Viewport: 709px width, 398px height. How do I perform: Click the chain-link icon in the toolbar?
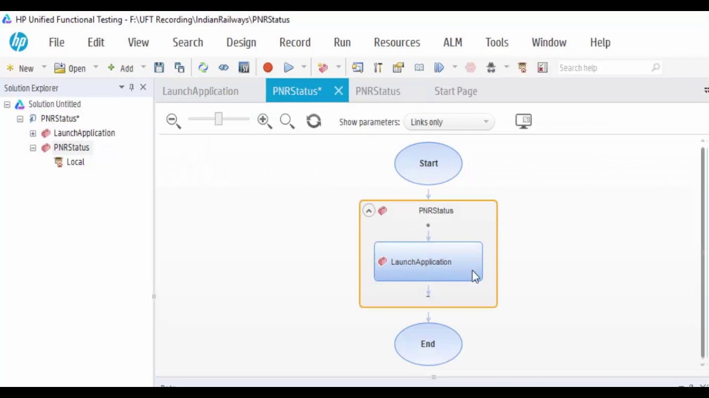[x=224, y=67]
